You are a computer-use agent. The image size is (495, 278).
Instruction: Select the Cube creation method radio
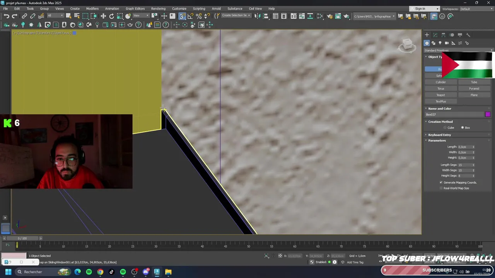(x=445, y=128)
